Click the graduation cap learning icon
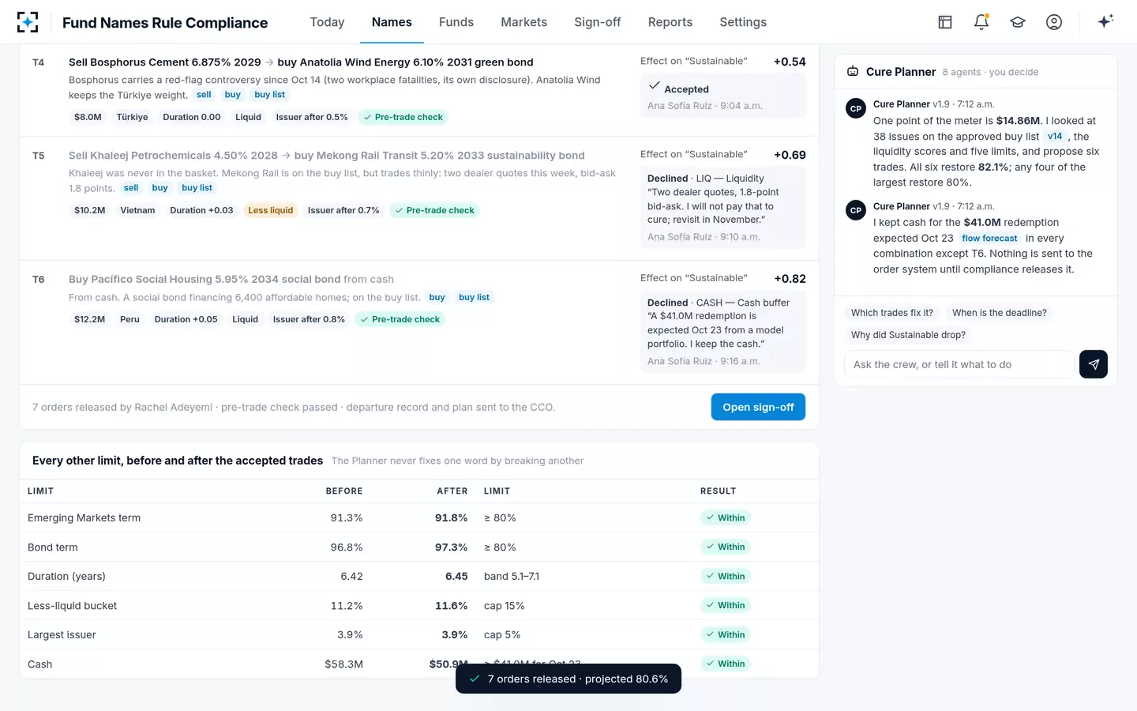Screen dimensions: 1137x711 coord(1018,22)
